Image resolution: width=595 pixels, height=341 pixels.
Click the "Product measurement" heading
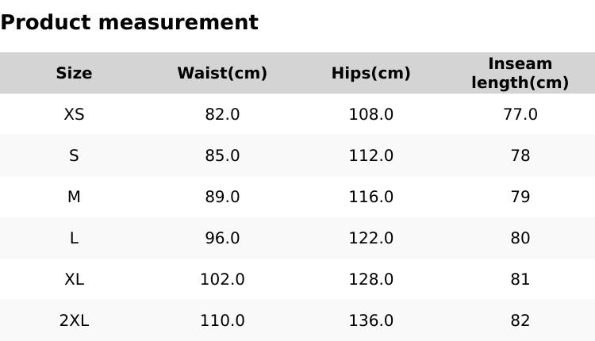[x=129, y=22]
